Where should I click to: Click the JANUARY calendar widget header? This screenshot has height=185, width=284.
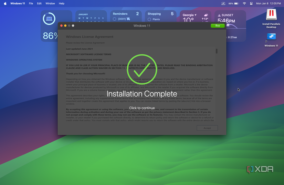tap(83, 14)
